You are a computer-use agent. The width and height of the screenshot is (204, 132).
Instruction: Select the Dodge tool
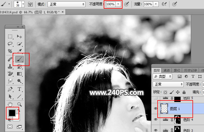(x=19, y=81)
